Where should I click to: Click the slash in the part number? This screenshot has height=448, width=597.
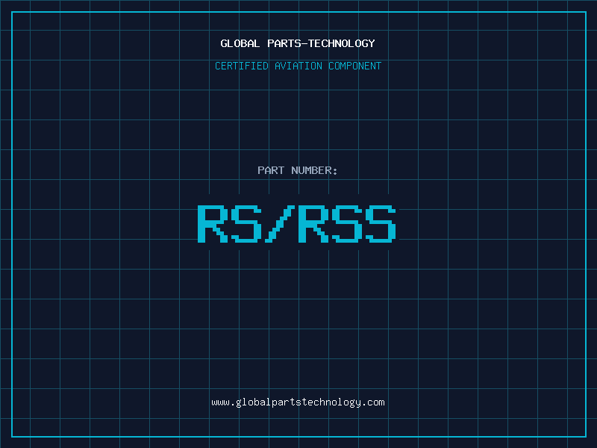click(x=279, y=223)
